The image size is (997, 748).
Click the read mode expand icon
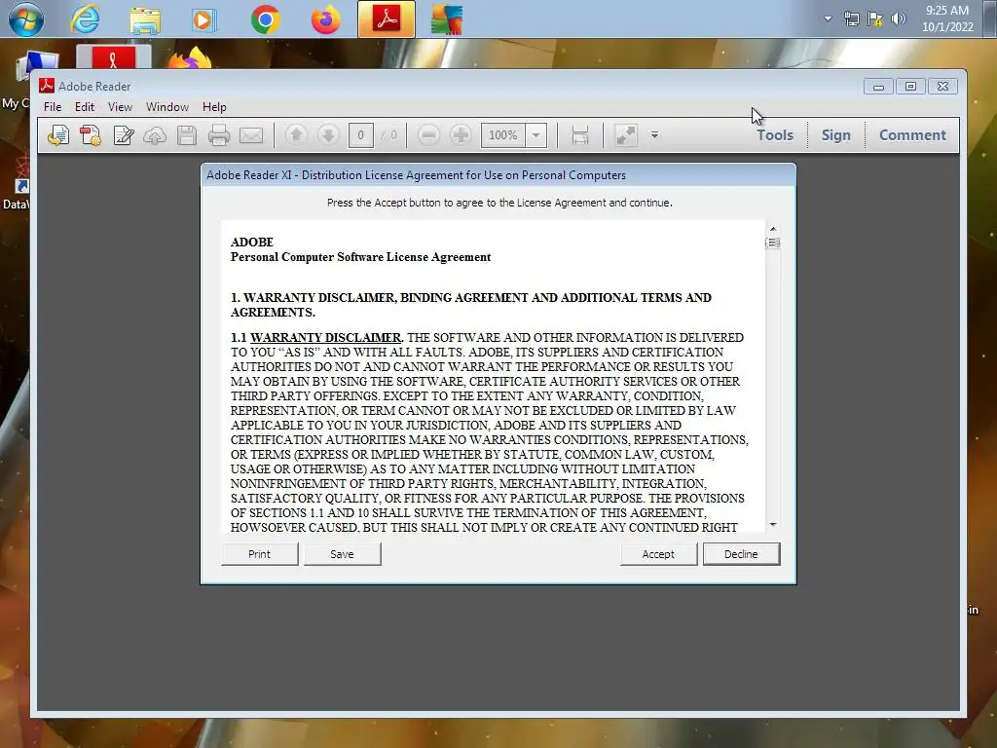click(x=626, y=134)
